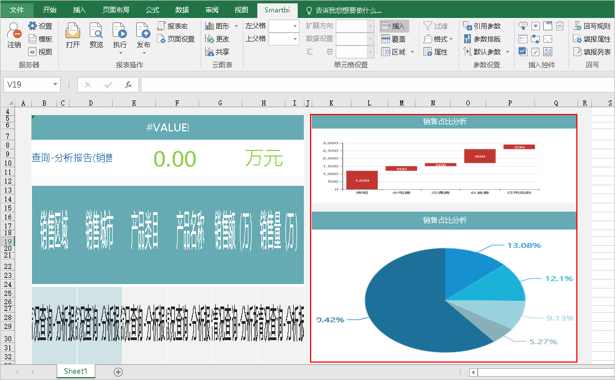Insert a dropdown list control

(535, 26)
